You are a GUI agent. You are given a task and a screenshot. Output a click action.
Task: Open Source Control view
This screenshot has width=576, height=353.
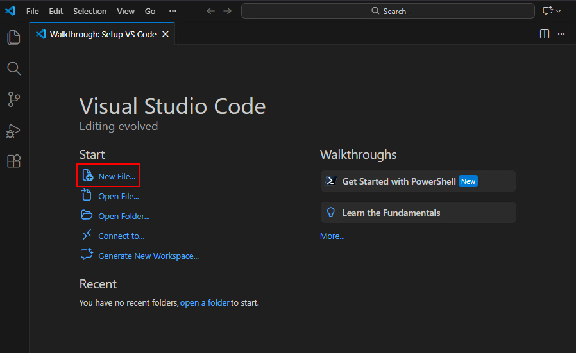point(13,99)
